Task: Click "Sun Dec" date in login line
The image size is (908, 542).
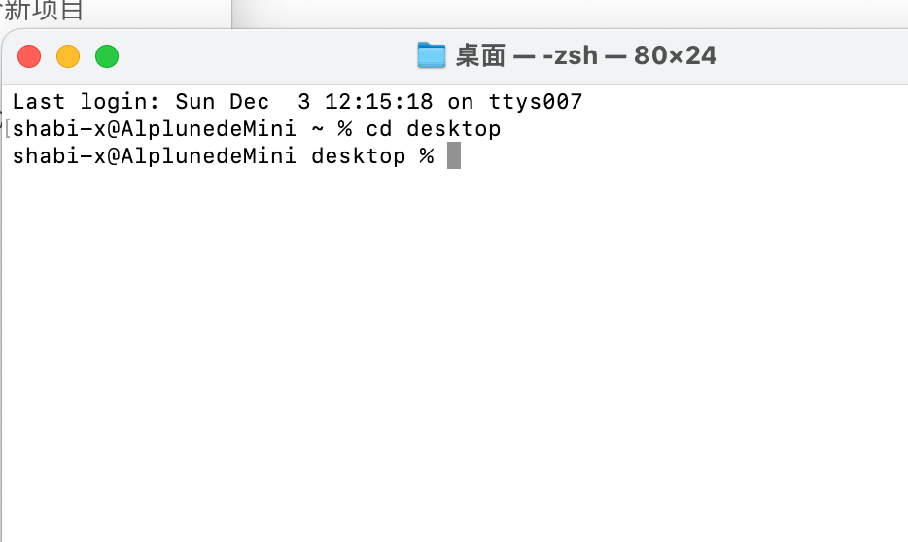Action: [x=223, y=102]
